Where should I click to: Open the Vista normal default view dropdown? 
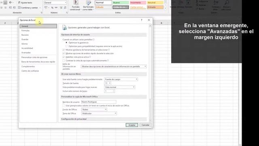click(120, 87)
